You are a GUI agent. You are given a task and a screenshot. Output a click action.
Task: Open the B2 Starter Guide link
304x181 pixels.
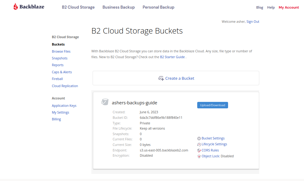pyautogui.click(x=172, y=57)
